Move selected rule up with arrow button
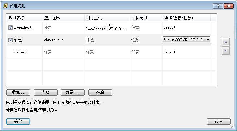 [x=226, y=42]
